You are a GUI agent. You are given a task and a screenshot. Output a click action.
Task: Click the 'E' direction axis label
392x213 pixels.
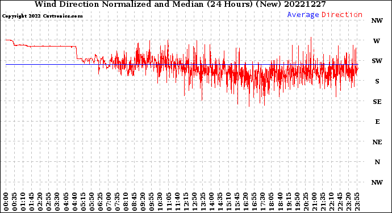(377, 122)
